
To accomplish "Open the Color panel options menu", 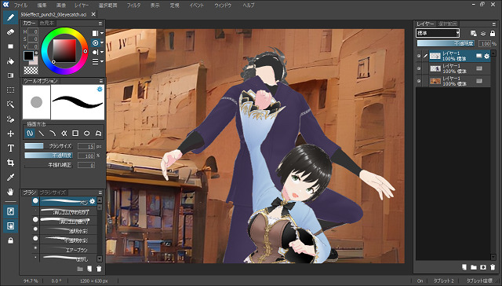I will (x=100, y=24).
